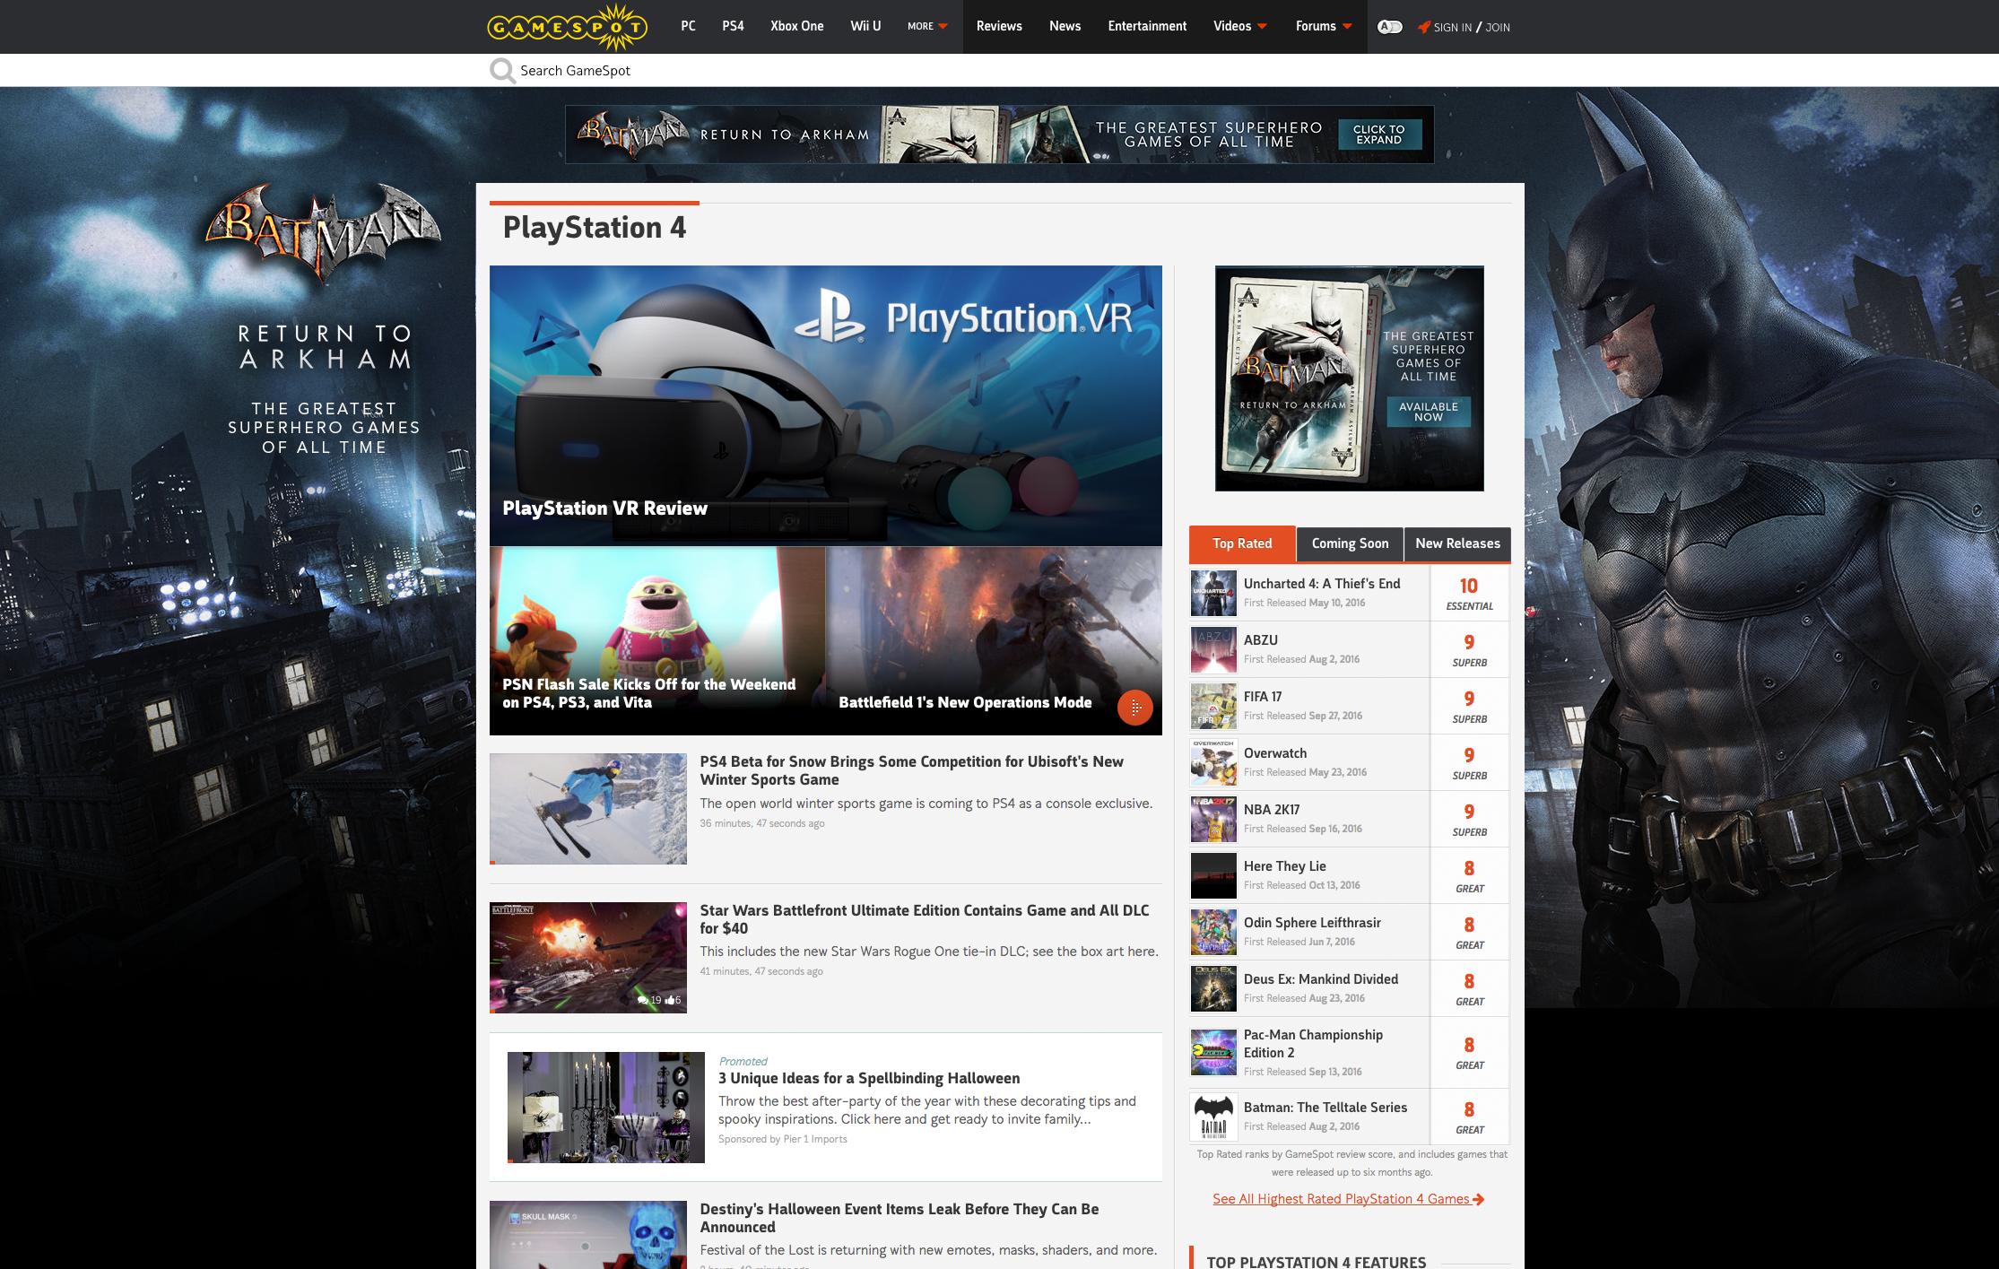
Task: Open Uncharted 4: A Thief's End title
Action: (x=1322, y=584)
